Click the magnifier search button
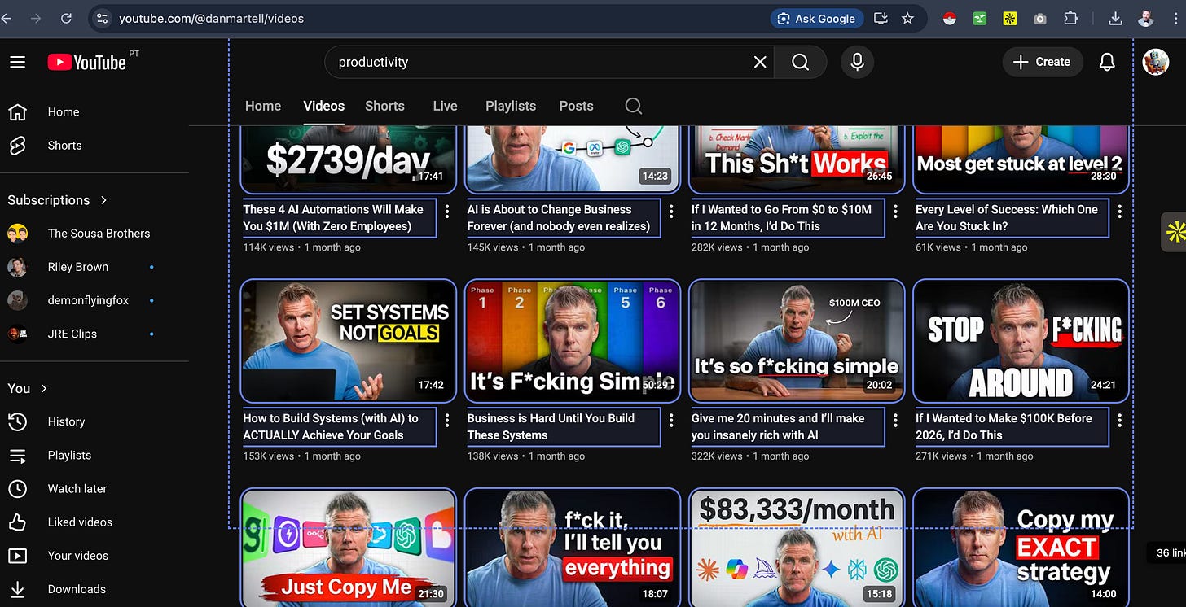1186x607 pixels. pyautogui.click(x=800, y=62)
